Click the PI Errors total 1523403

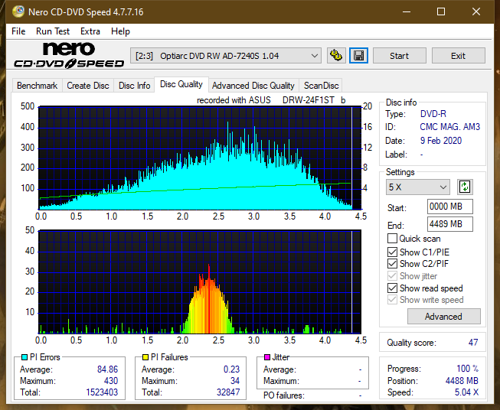pyautogui.click(x=102, y=392)
